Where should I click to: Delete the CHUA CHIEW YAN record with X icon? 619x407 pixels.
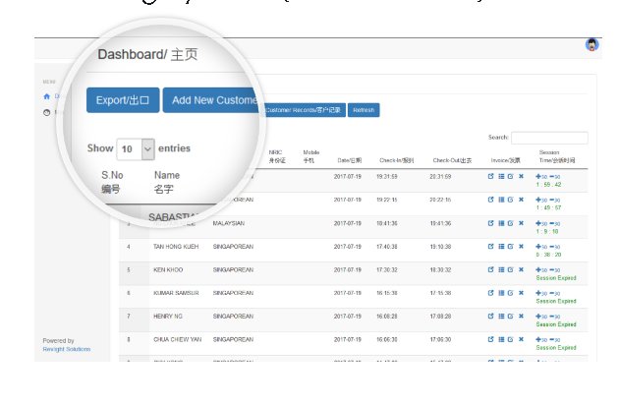(x=521, y=339)
